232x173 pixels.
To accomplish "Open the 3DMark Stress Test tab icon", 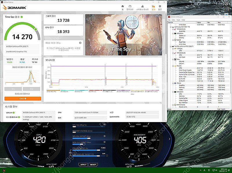I will (x=142, y=6).
